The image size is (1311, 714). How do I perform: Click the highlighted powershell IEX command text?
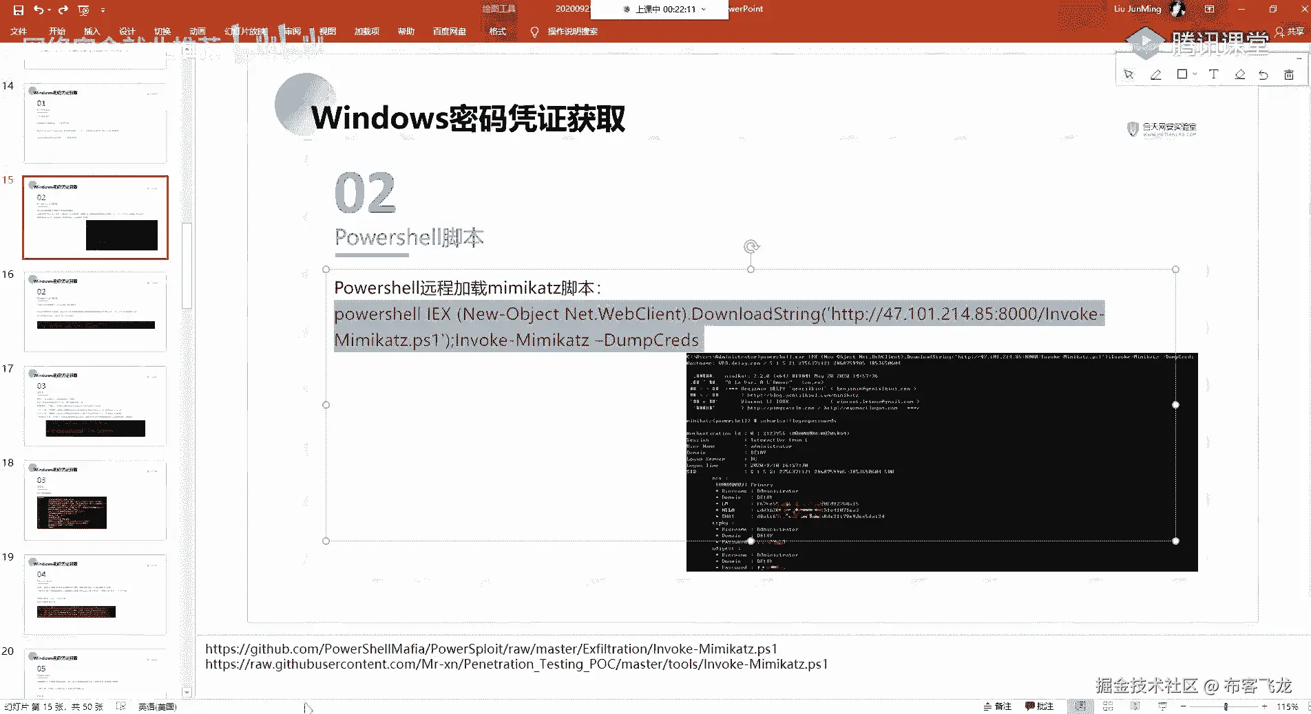(719, 327)
